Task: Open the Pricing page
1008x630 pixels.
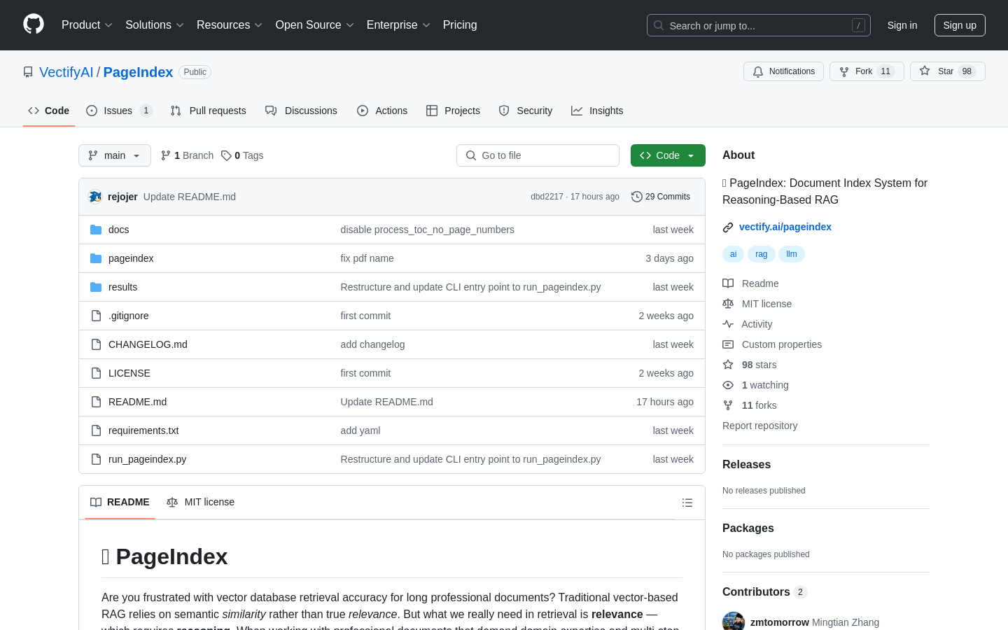Action: pos(460,25)
